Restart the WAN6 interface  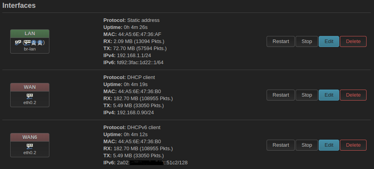coord(281,145)
